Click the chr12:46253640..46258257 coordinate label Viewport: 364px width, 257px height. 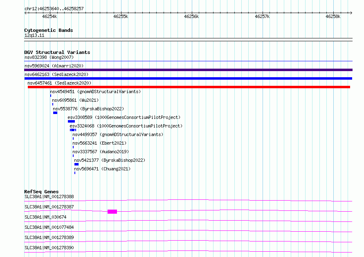tap(54, 9)
